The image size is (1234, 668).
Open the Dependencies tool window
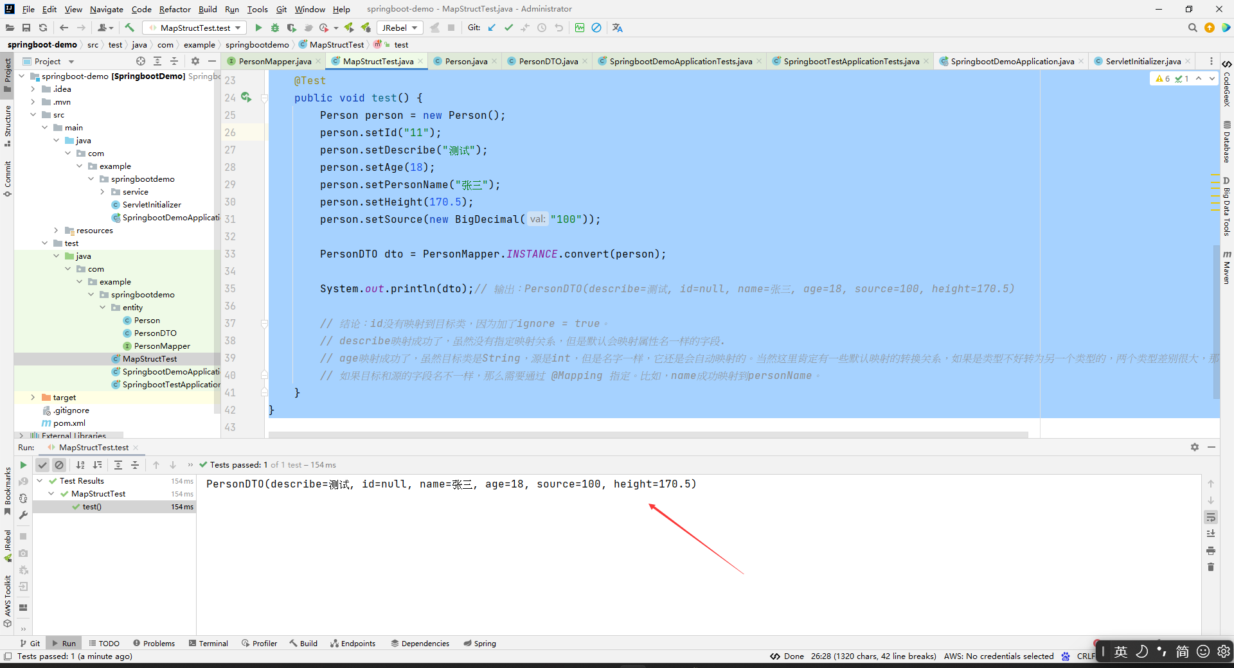420,643
